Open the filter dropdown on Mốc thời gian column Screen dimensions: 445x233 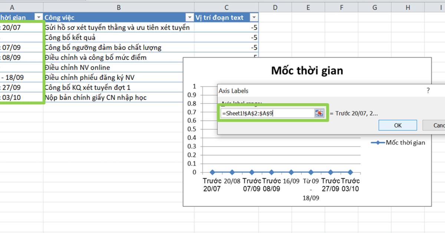(39, 17)
